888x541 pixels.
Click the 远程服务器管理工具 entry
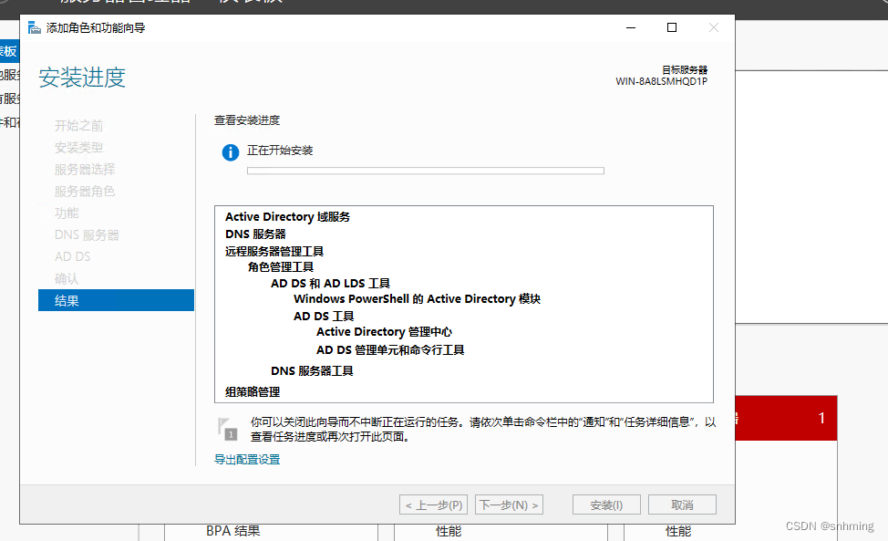(x=274, y=252)
